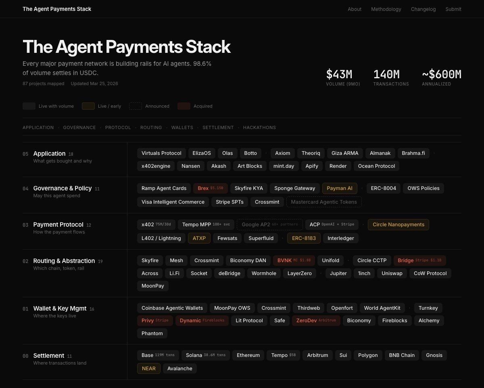This screenshot has width=484, height=388.
Task: Click the Wallet & Key Mgmt heading
Action: pos(60,309)
